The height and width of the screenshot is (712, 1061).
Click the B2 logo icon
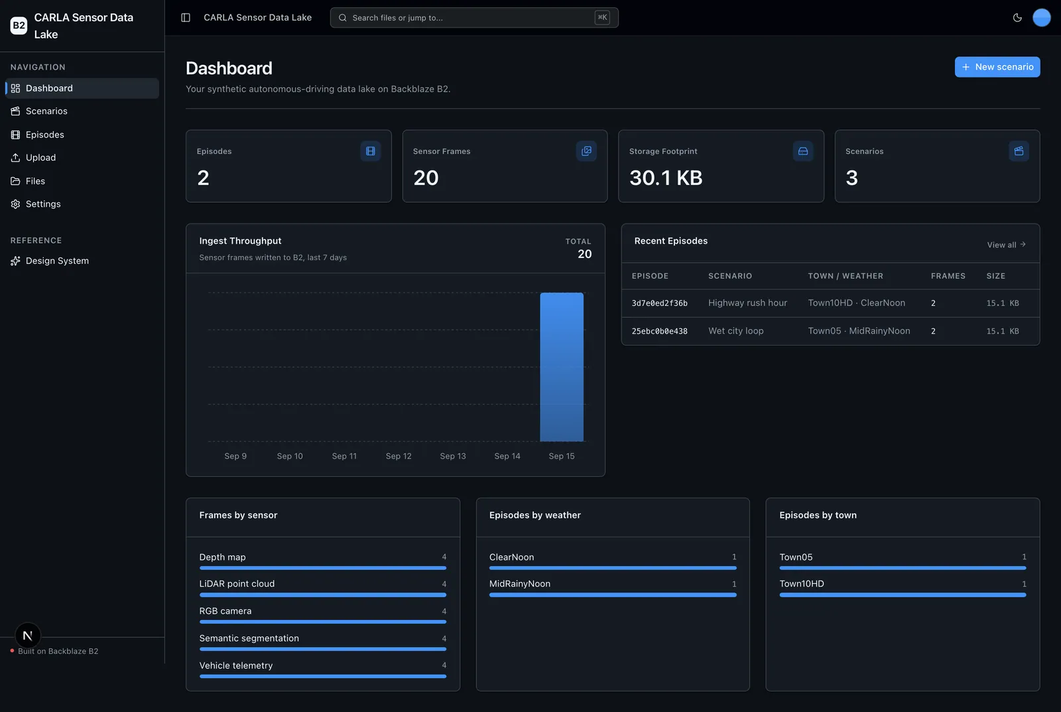19,26
